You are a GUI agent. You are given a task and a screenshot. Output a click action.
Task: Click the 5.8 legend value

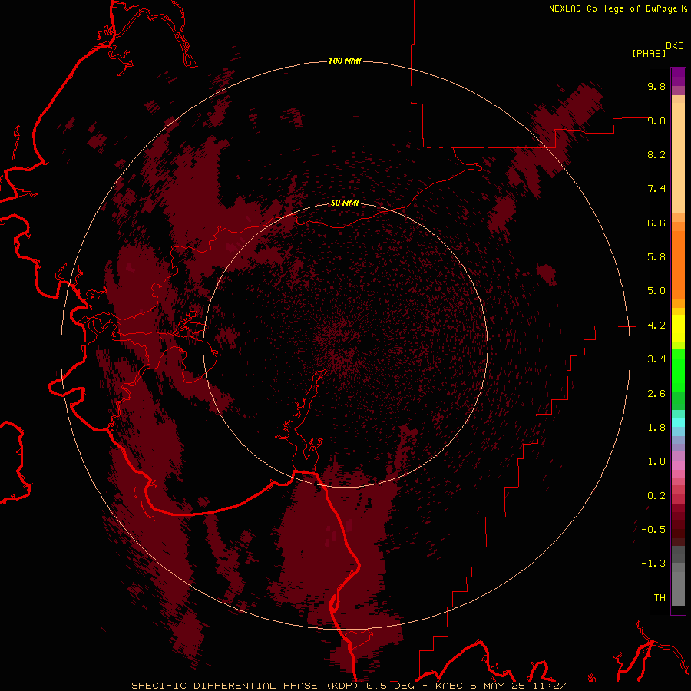(656, 257)
